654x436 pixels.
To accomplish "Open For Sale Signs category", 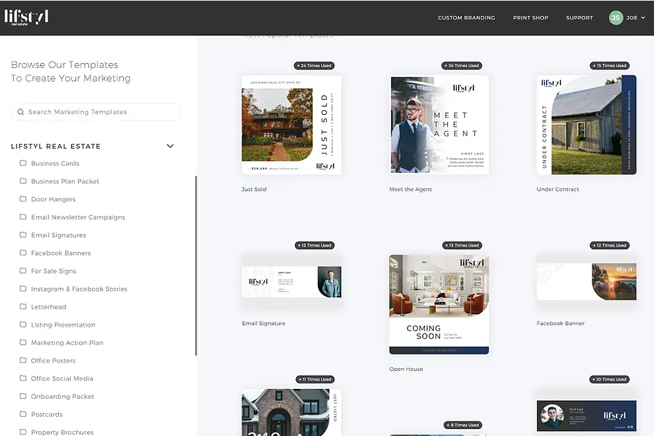I will click(x=54, y=271).
